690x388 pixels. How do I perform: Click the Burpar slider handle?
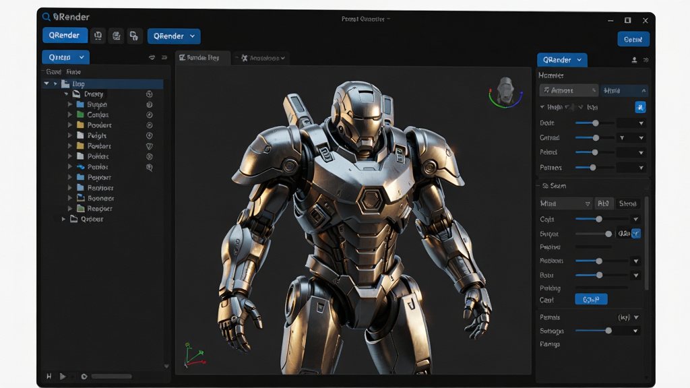tap(608, 234)
